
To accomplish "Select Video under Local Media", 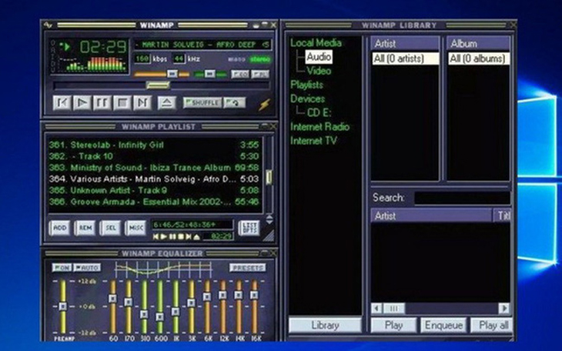I will point(319,71).
